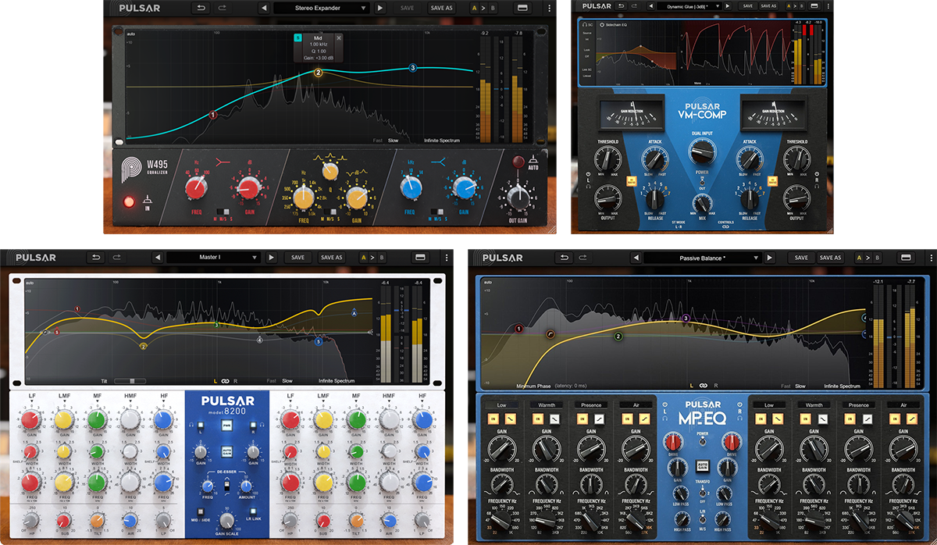
Task: Open the Master I preset dropdown
Action: (x=212, y=257)
